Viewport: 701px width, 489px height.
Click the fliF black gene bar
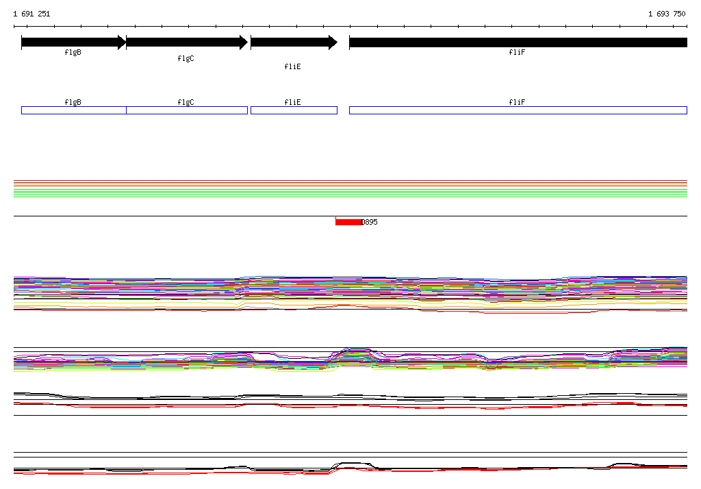pos(518,42)
